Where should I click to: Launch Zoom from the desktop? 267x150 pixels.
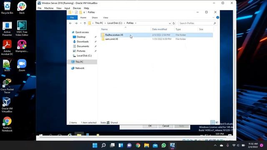[x=22, y=65]
